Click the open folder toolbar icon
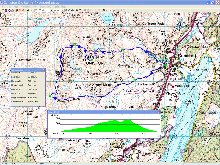220x165 pixels. click(107, 10)
